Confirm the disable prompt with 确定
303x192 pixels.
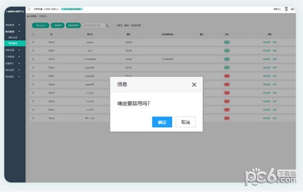162,122
